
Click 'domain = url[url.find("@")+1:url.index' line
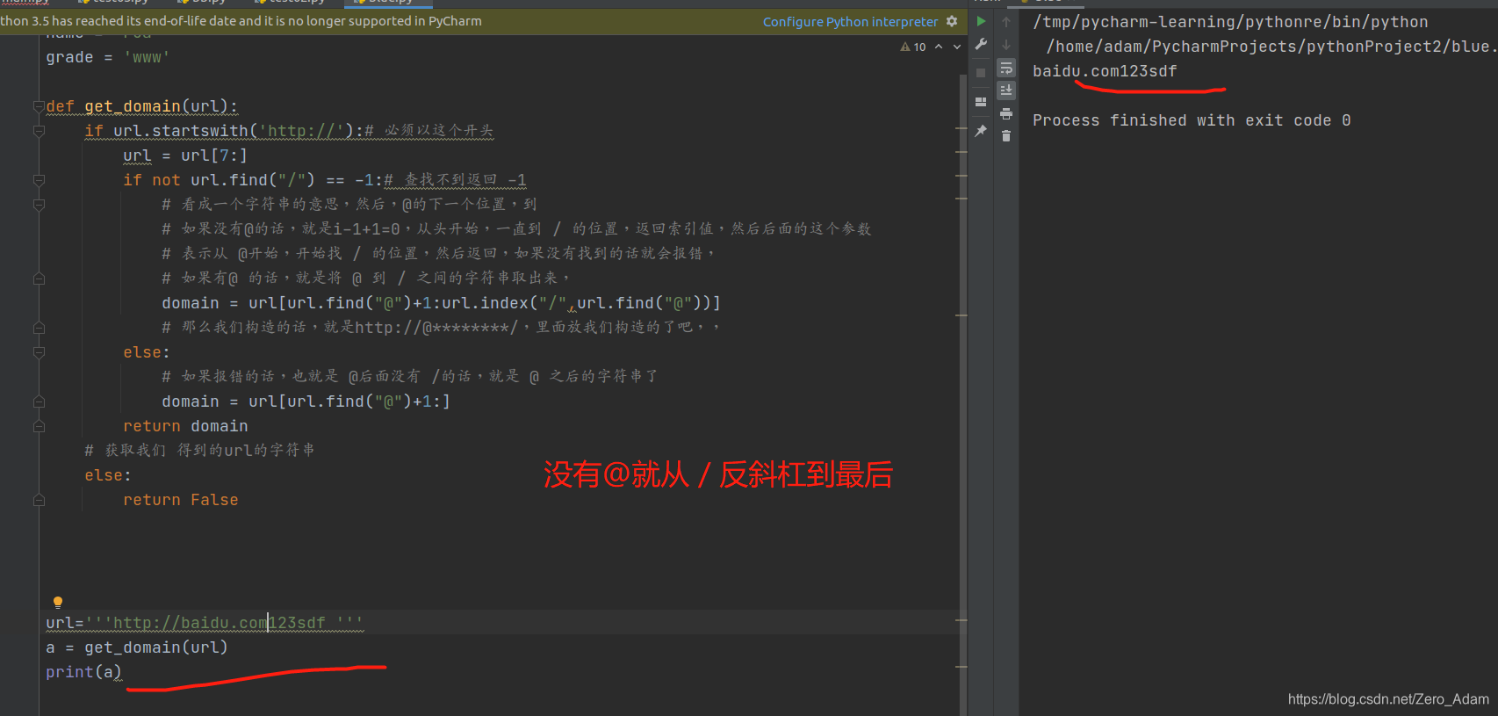(x=441, y=303)
